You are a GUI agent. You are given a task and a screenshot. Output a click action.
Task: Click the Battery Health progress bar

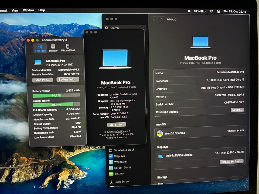point(56,105)
